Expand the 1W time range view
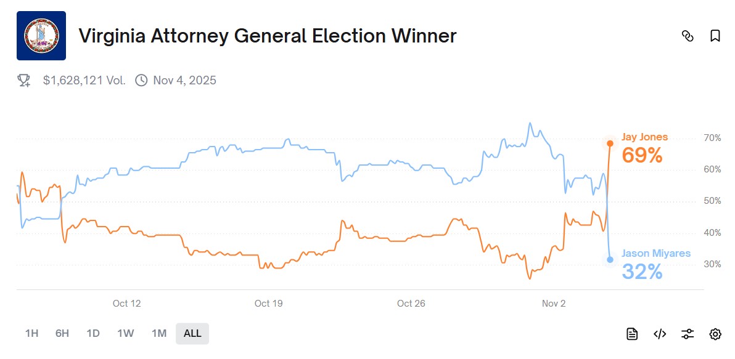The height and width of the screenshot is (359, 735). [x=125, y=333]
